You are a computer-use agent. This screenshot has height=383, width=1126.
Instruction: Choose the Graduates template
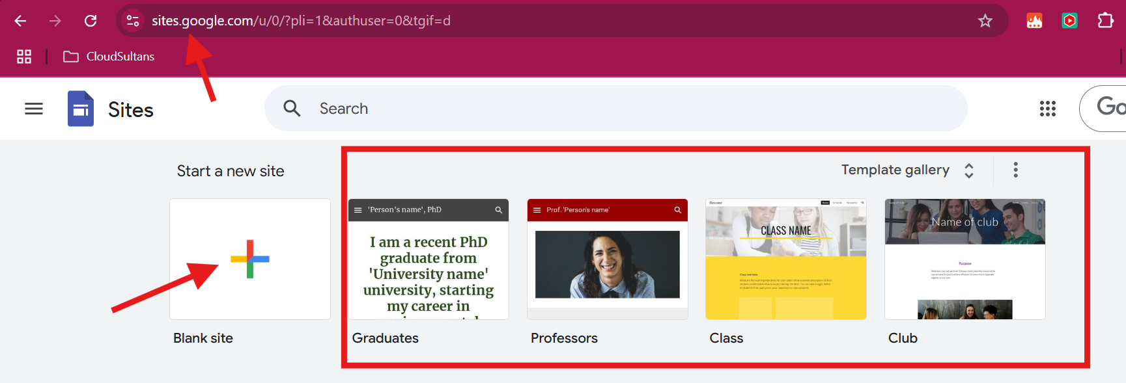click(x=429, y=259)
